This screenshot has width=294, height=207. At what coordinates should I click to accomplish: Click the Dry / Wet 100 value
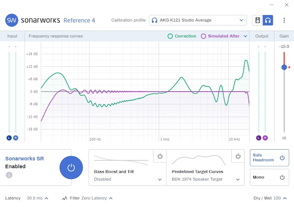277,198
